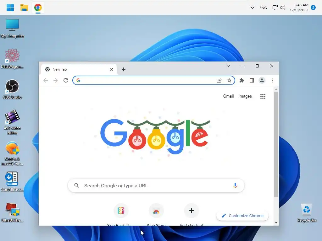
Task: Open Chrome three-dot menu
Action: click(272, 80)
